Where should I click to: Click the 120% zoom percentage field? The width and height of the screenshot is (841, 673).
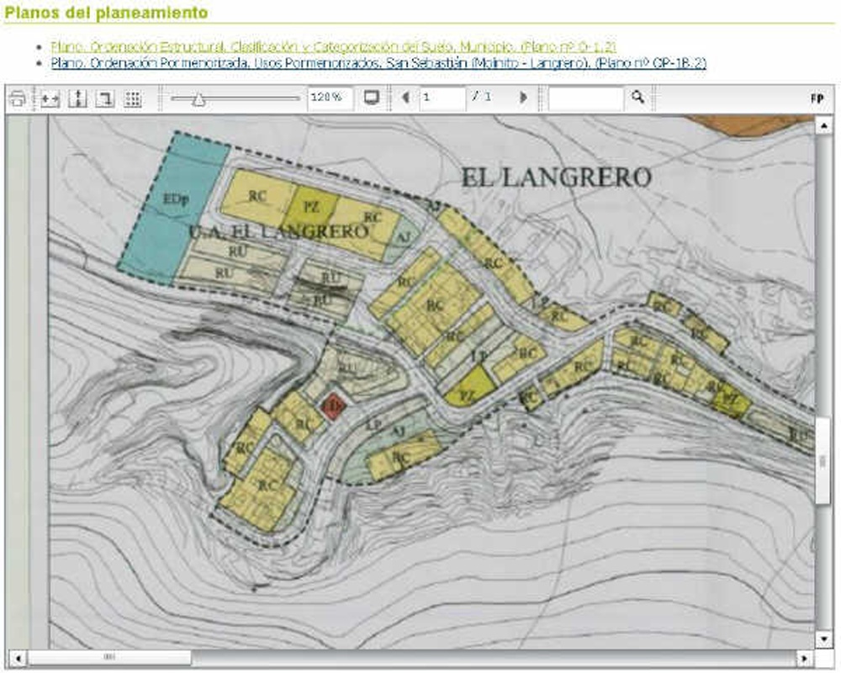point(330,98)
